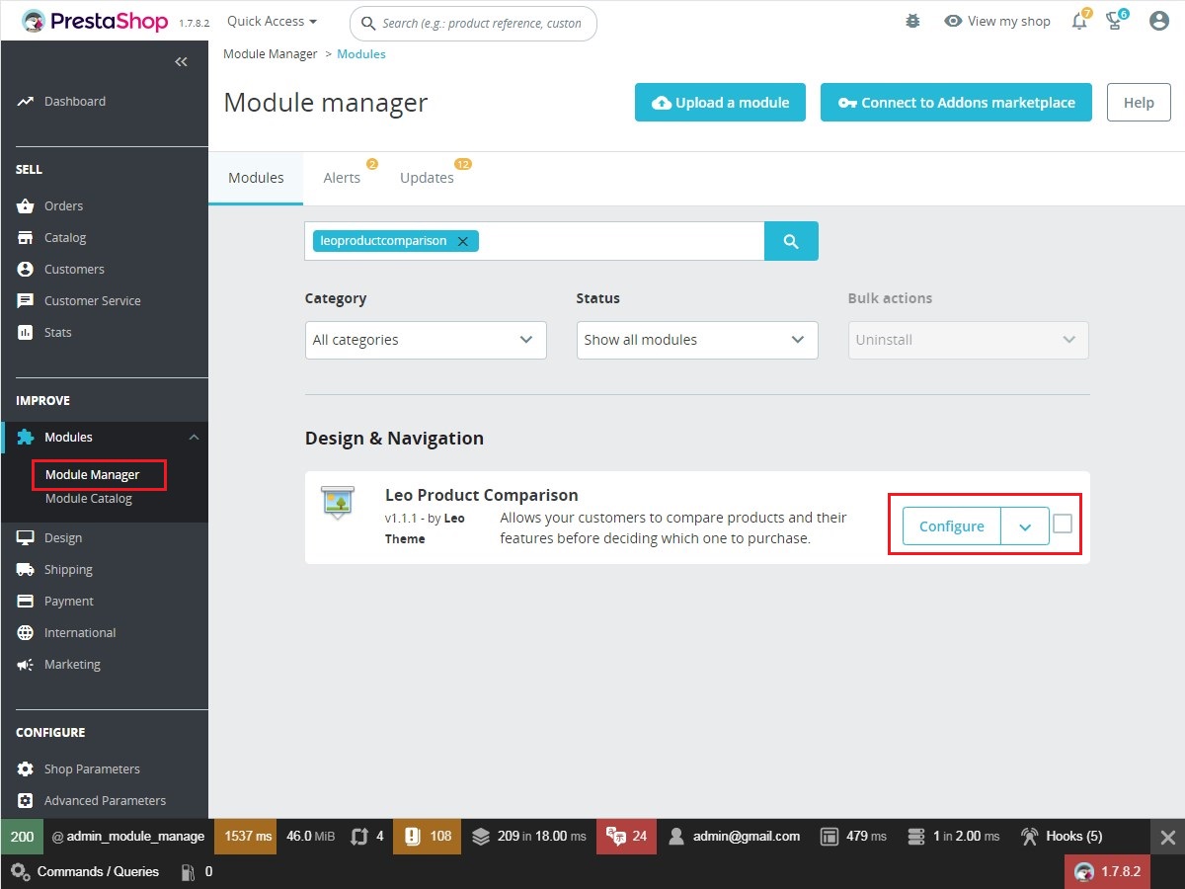Click the Help button
1185x889 pixels.
(x=1139, y=103)
